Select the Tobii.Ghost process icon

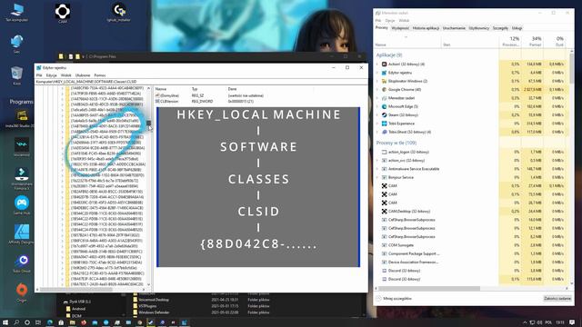tap(384, 132)
